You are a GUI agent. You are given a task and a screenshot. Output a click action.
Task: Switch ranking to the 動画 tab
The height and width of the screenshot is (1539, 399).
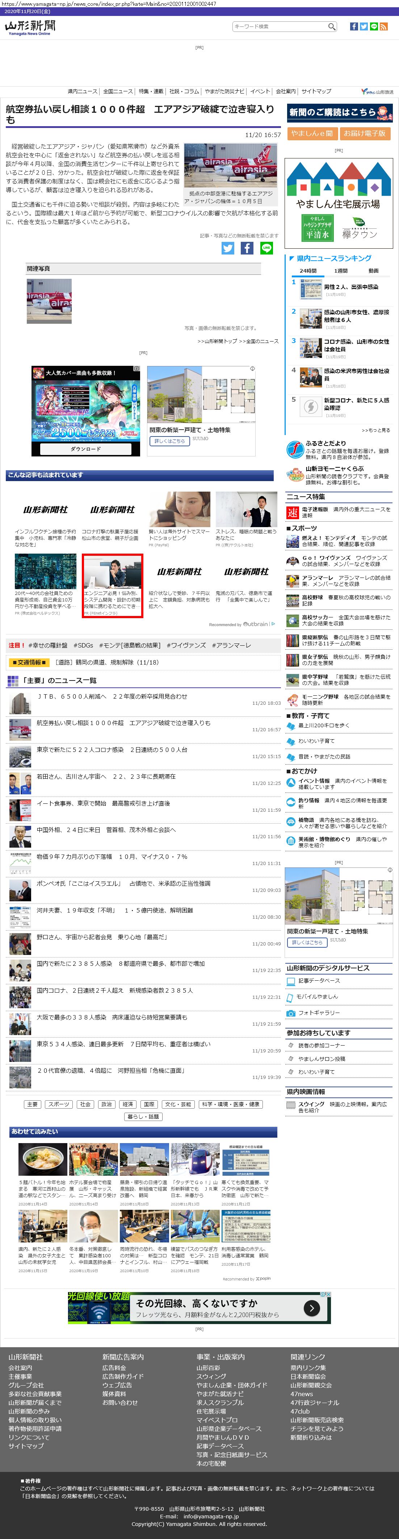tap(373, 271)
